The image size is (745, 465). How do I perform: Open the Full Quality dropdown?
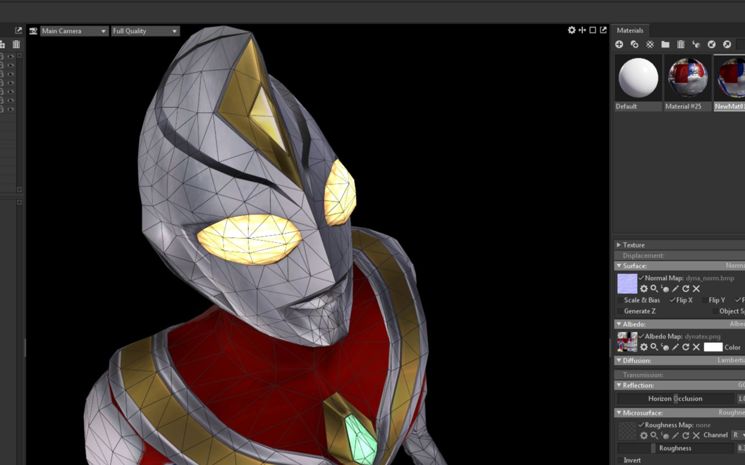(145, 31)
